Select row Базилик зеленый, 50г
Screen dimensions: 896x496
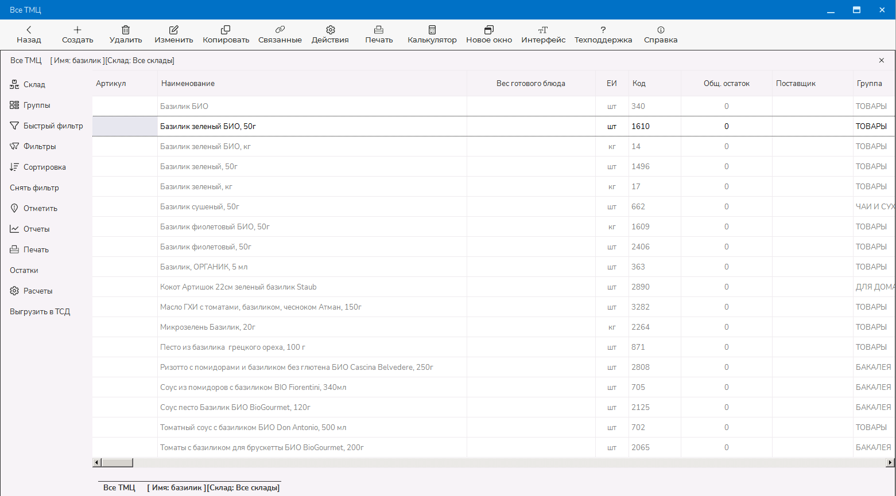494,166
